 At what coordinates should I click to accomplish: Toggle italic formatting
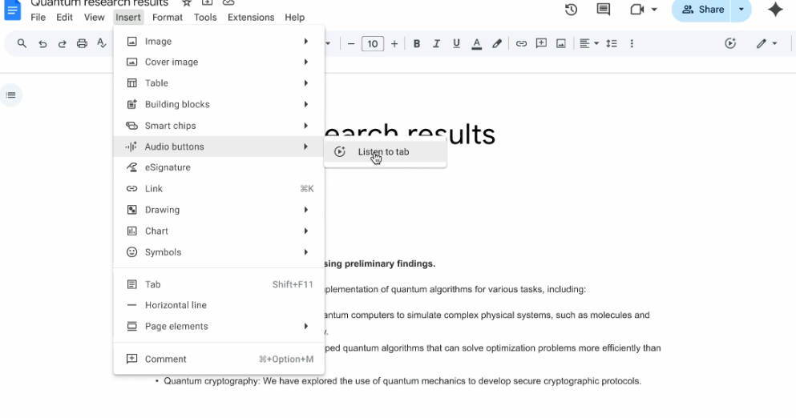pyautogui.click(x=436, y=44)
